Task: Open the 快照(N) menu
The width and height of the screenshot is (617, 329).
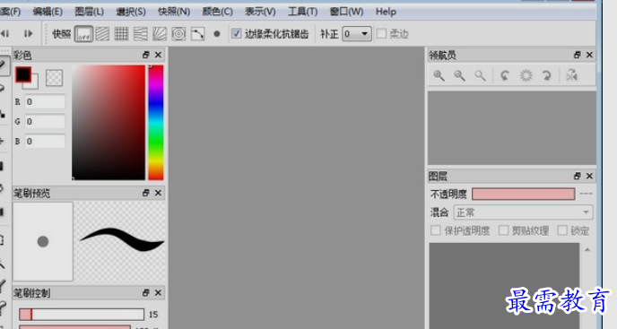Action: 174,12
